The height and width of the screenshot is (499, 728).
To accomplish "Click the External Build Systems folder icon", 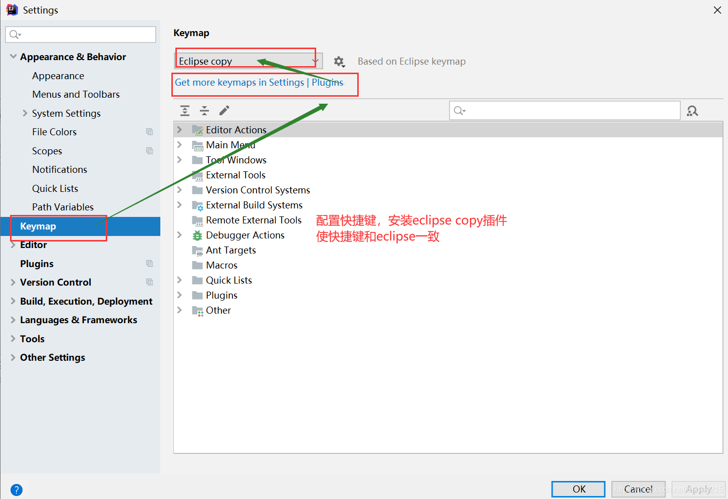I will point(197,205).
